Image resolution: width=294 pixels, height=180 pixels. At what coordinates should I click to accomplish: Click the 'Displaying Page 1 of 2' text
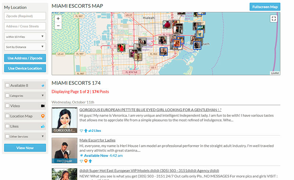70,92
